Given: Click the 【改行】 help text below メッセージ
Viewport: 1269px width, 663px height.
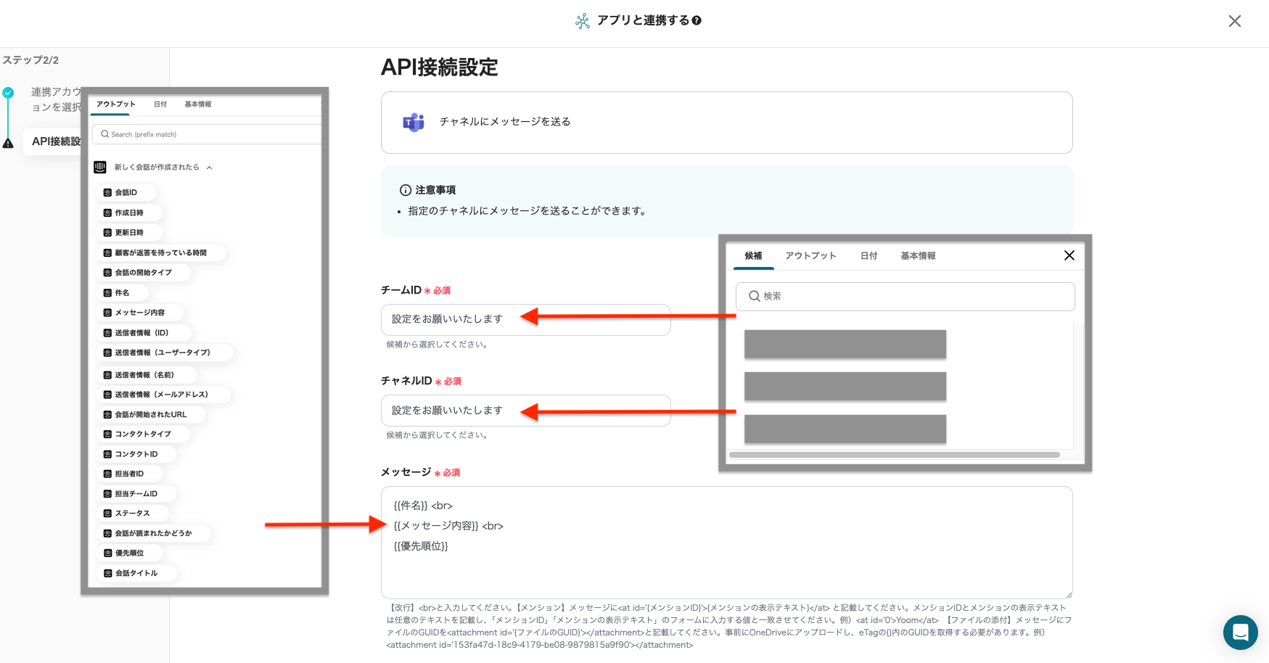Looking at the screenshot, I should coord(729,626).
